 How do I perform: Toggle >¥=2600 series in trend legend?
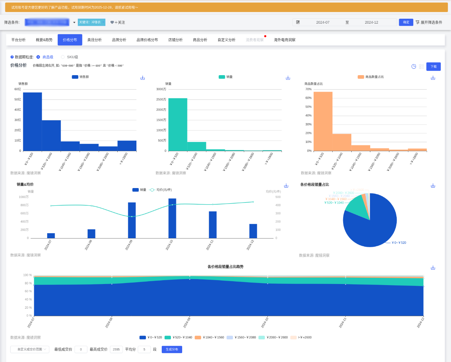(x=301, y=337)
